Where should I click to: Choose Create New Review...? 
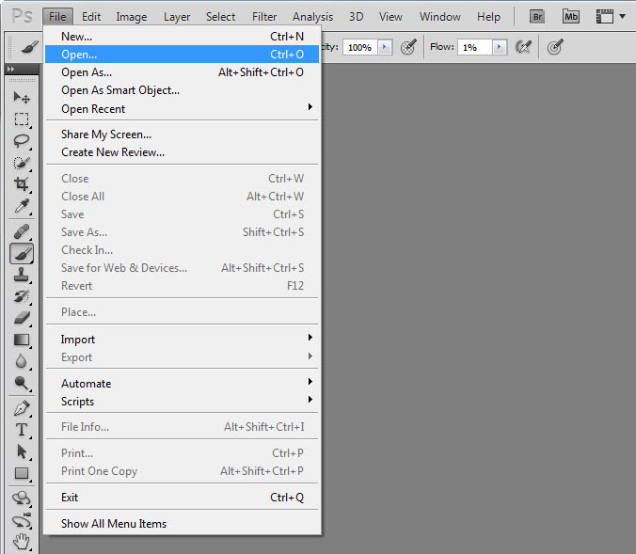point(182,152)
